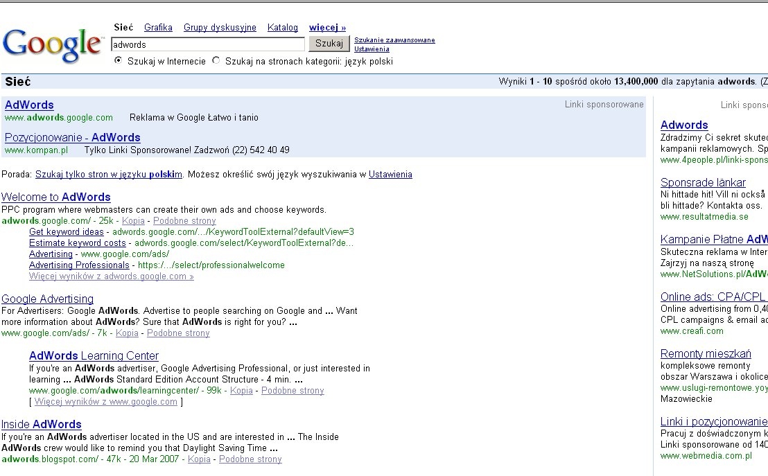Open Kopia link for adwords.blogspot.com result
Image resolution: width=768 pixels, height=476 pixels.
click(200, 459)
